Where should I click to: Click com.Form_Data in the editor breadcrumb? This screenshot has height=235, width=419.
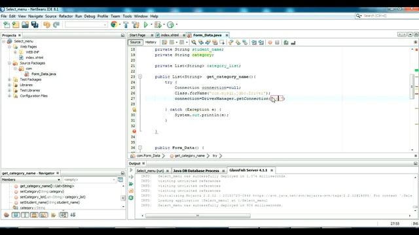148,155
